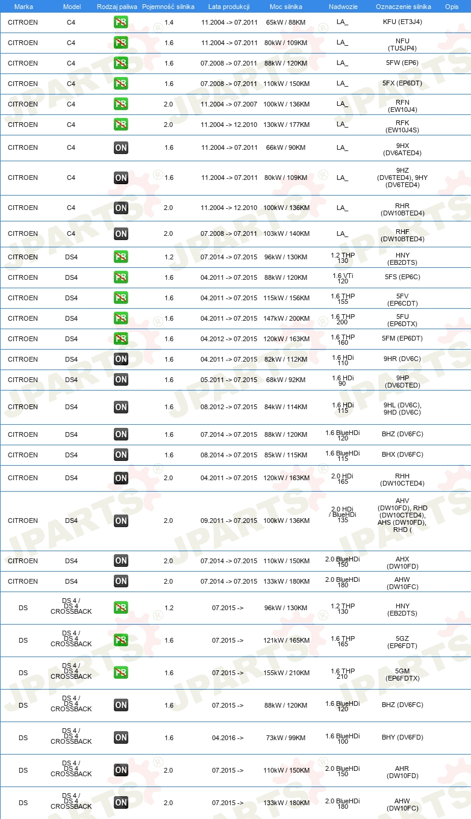Select the power value 130kW / 177KM
Image resolution: width=471 pixels, height=819 pixels.
(286, 125)
